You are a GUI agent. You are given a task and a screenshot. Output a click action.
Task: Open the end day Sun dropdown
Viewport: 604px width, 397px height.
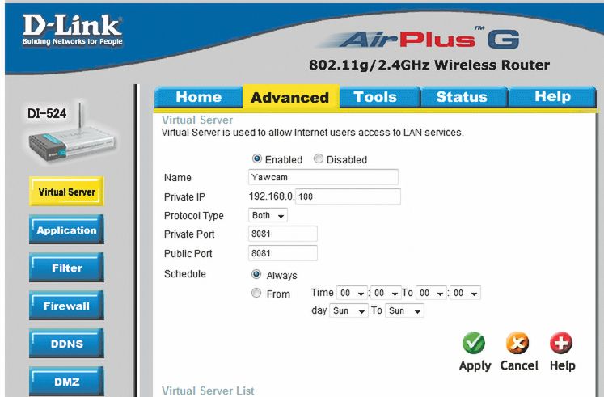[x=404, y=310]
